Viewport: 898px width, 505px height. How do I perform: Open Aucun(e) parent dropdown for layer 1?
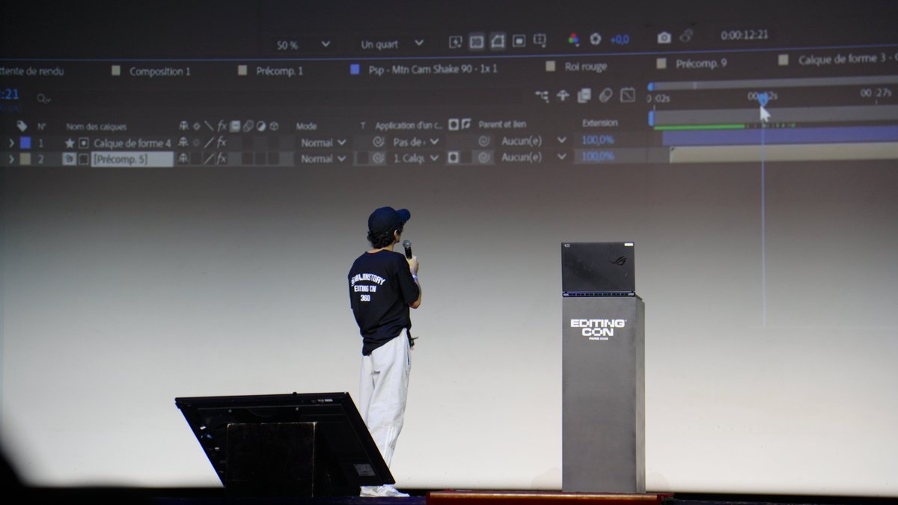[x=533, y=140]
